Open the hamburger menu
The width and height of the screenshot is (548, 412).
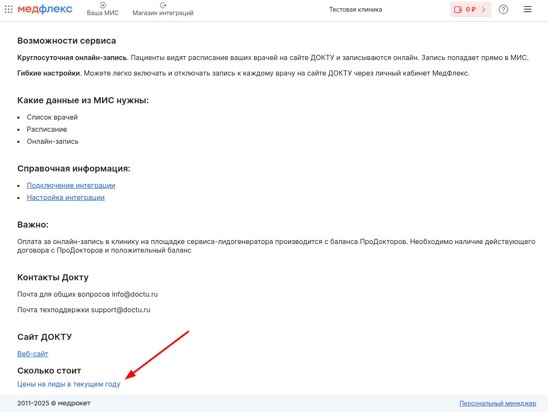[x=528, y=9]
